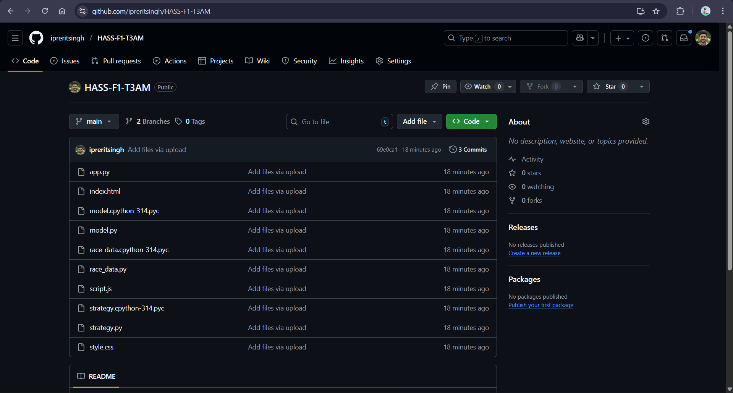Screen dimensions: 733x393
Task: Click the file icon next to model.py
Action: point(81,230)
